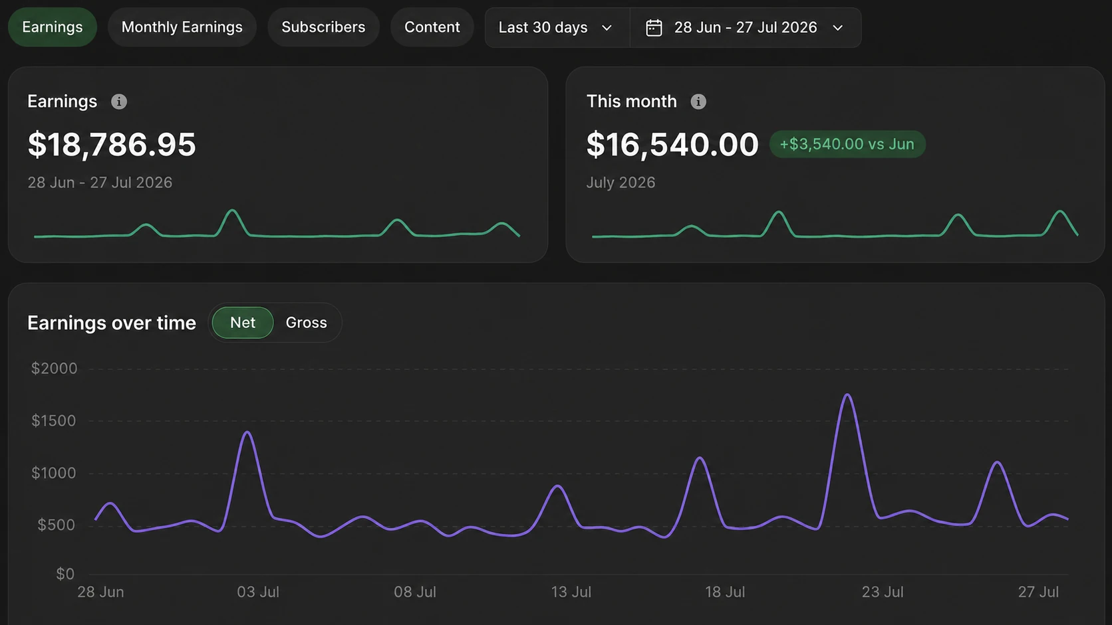Go to the Subscribers tab
Image resolution: width=1112 pixels, height=625 pixels.
point(323,27)
